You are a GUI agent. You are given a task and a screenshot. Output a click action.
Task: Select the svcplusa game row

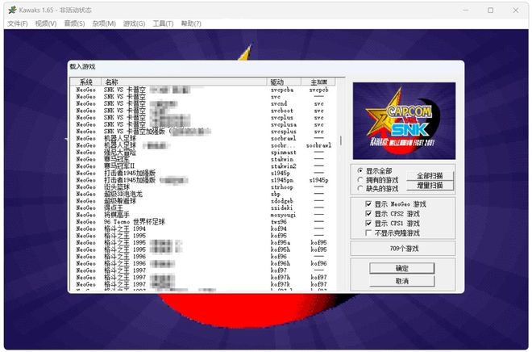click(x=202, y=124)
